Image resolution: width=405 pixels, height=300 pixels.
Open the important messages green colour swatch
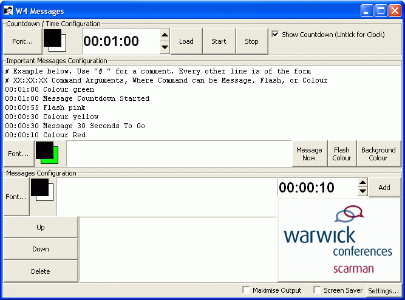46,153
